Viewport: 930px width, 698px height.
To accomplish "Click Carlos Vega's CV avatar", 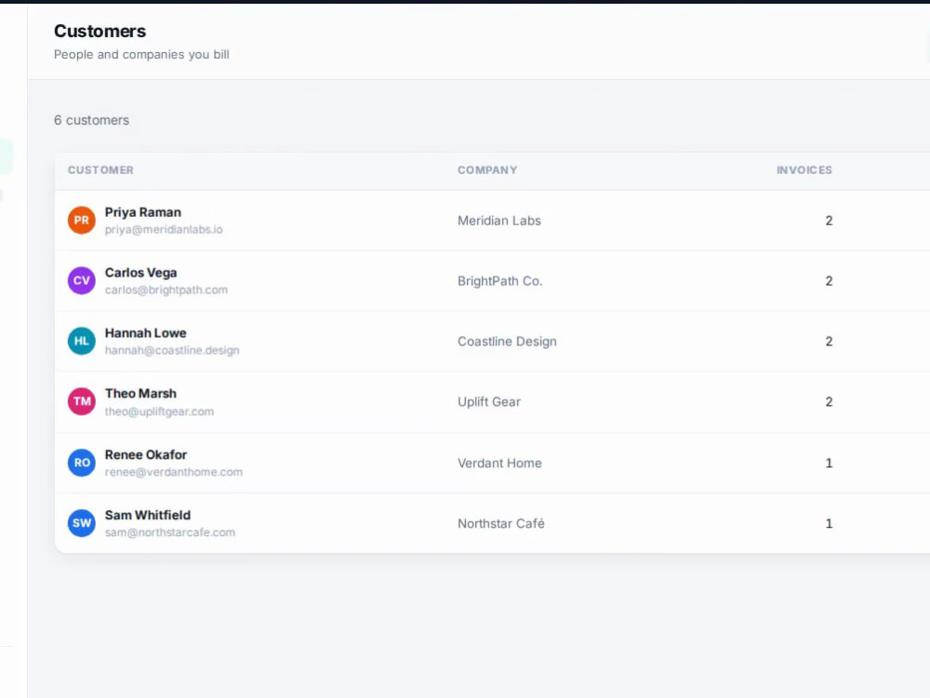I will (81, 281).
